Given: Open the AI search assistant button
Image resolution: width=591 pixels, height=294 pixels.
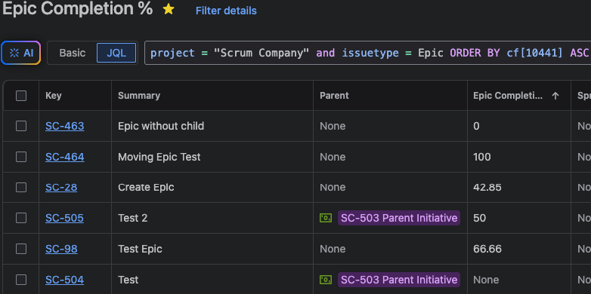Looking at the screenshot, I should pos(20,53).
